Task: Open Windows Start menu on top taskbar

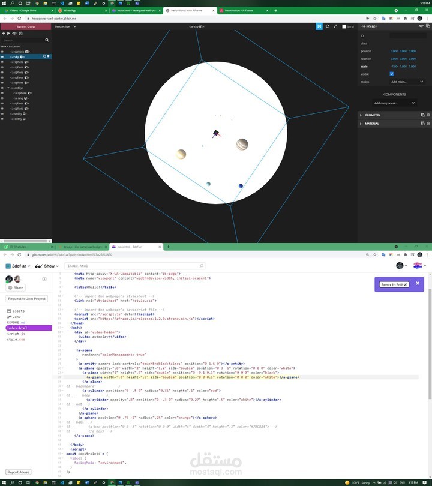Action: (4, 3)
